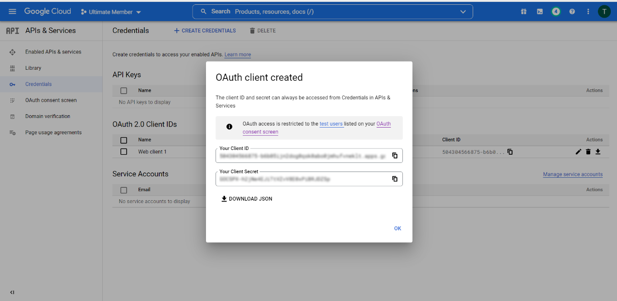Open the hamburger navigation menu
This screenshot has width=617, height=301.
[x=12, y=11]
